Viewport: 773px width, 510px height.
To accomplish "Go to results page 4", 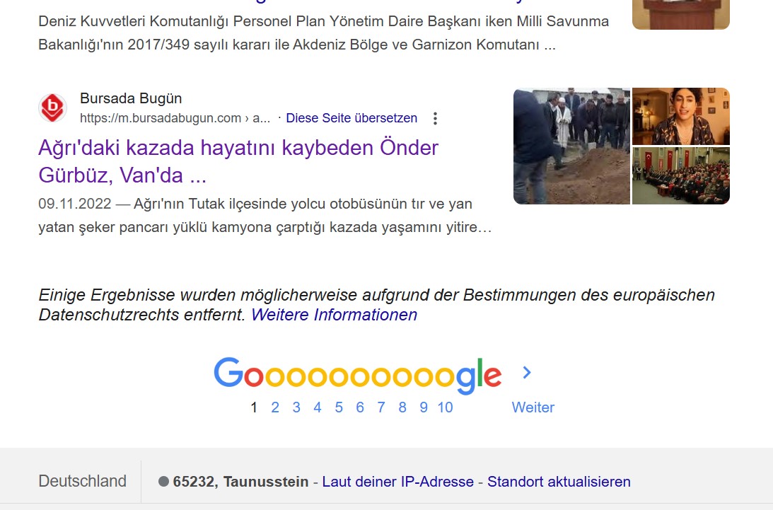I will pyautogui.click(x=318, y=407).
